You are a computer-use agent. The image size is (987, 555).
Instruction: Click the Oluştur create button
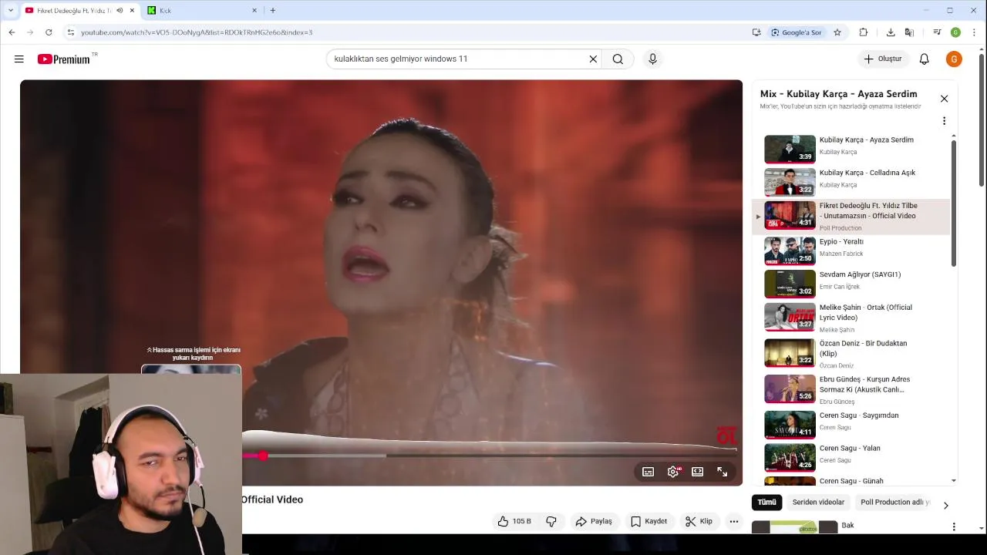(883, 59)
